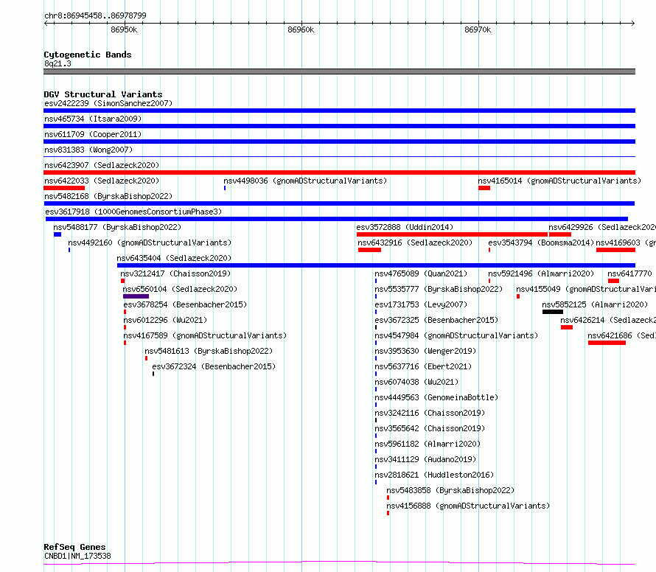The width and height of the screenshot is (656, 572).
Task: Click the 86970k ruler tick label
Action: coord(478,29)
